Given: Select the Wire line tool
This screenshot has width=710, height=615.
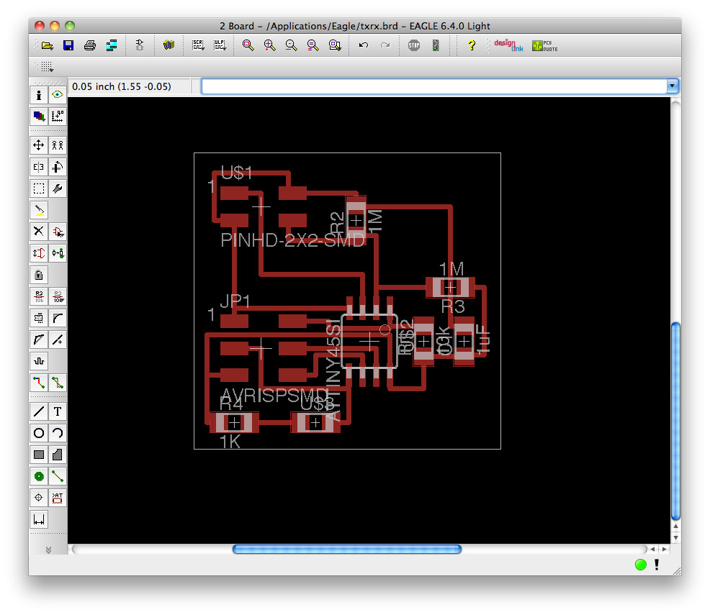Looking at the screenshot, I should pos(39,411).
